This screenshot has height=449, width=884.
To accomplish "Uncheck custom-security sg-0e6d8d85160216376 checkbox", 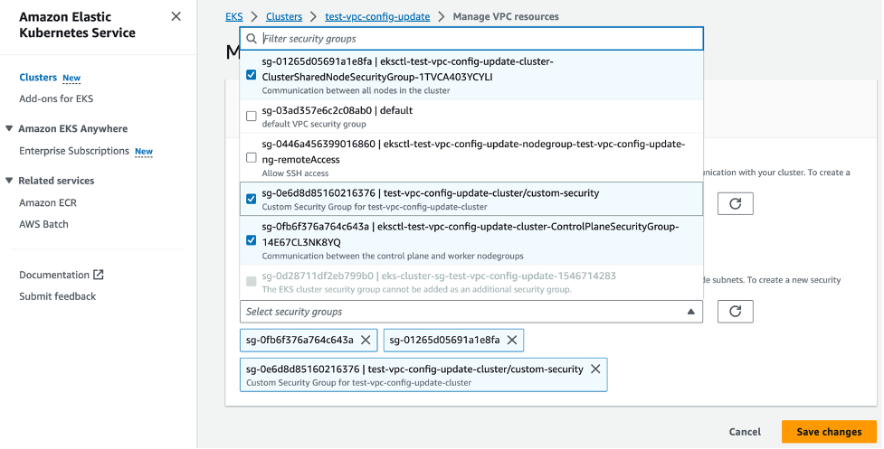I will 252,199.
